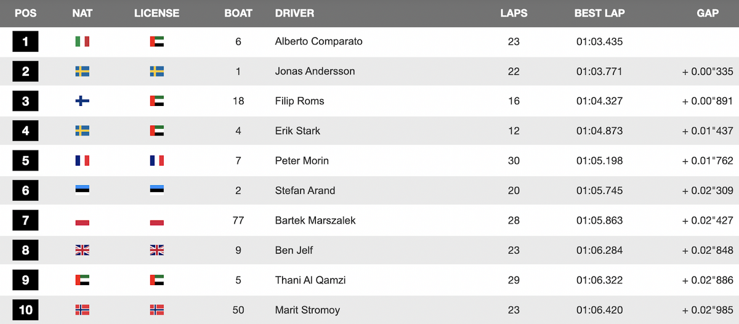Open driver Alberto Comparato's name
Image resolution: width=739 pixels, height=324 pixels.
coord(318,42)
